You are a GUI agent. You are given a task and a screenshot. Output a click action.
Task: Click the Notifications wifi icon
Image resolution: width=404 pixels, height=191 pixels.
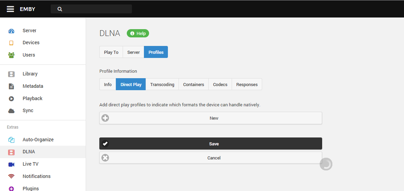pos(11,177)
